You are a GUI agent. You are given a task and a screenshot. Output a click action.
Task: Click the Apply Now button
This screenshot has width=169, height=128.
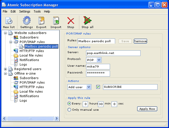pyautogui.click(x=147, y=109)
